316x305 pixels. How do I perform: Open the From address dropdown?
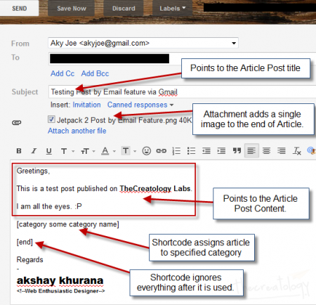pos(143,43)
